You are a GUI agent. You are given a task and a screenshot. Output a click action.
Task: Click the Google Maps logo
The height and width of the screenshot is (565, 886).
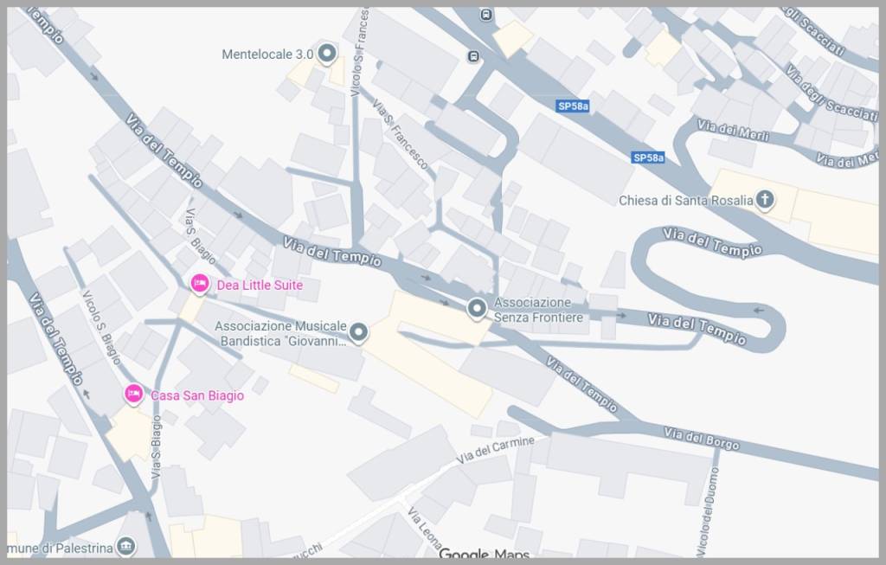[x=485, y=553]
